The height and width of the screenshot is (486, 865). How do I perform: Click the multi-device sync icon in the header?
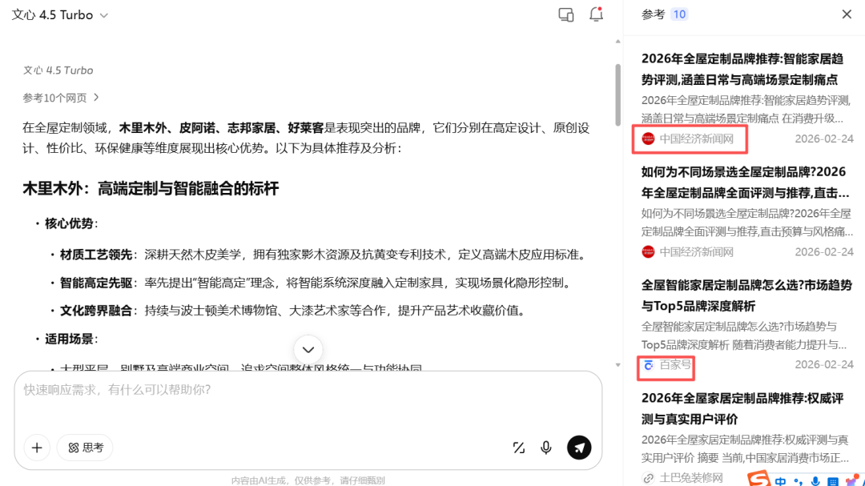(x=565, y=14)
